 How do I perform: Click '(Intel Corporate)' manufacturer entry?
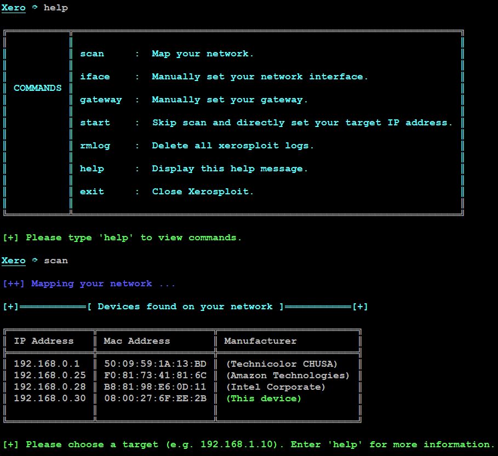[x=276, y=387]
